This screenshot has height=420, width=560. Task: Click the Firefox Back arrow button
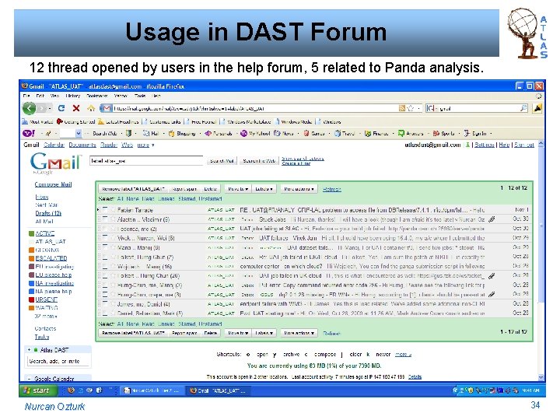tap(30, 108)
